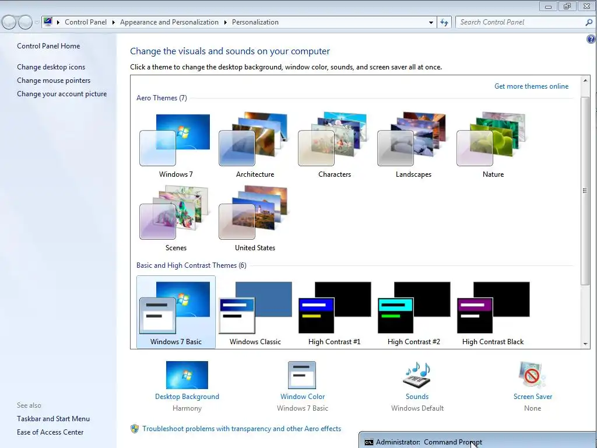The image size is (597, 448).
Task: Click the Back navigation button
Action: click(9, 22)
